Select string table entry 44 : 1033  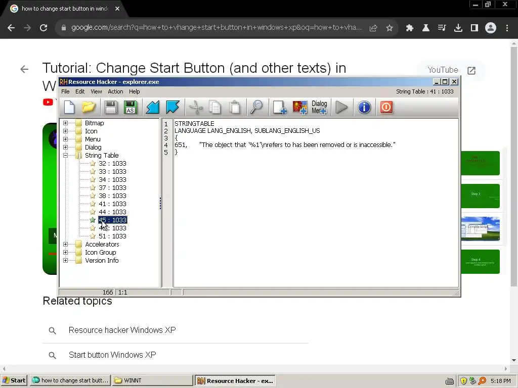click(112, 212)
